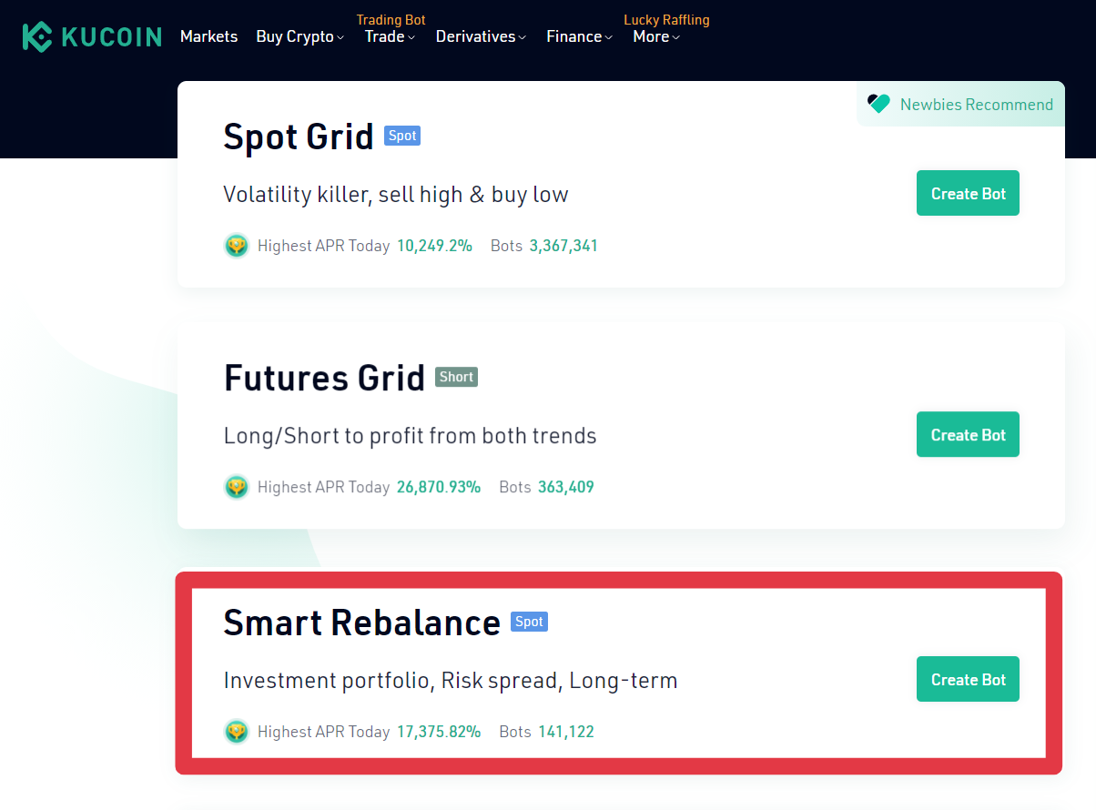Click Create Bot for Spot Grid
This screenshot has width=1096, height=810.
pos(968,193)
